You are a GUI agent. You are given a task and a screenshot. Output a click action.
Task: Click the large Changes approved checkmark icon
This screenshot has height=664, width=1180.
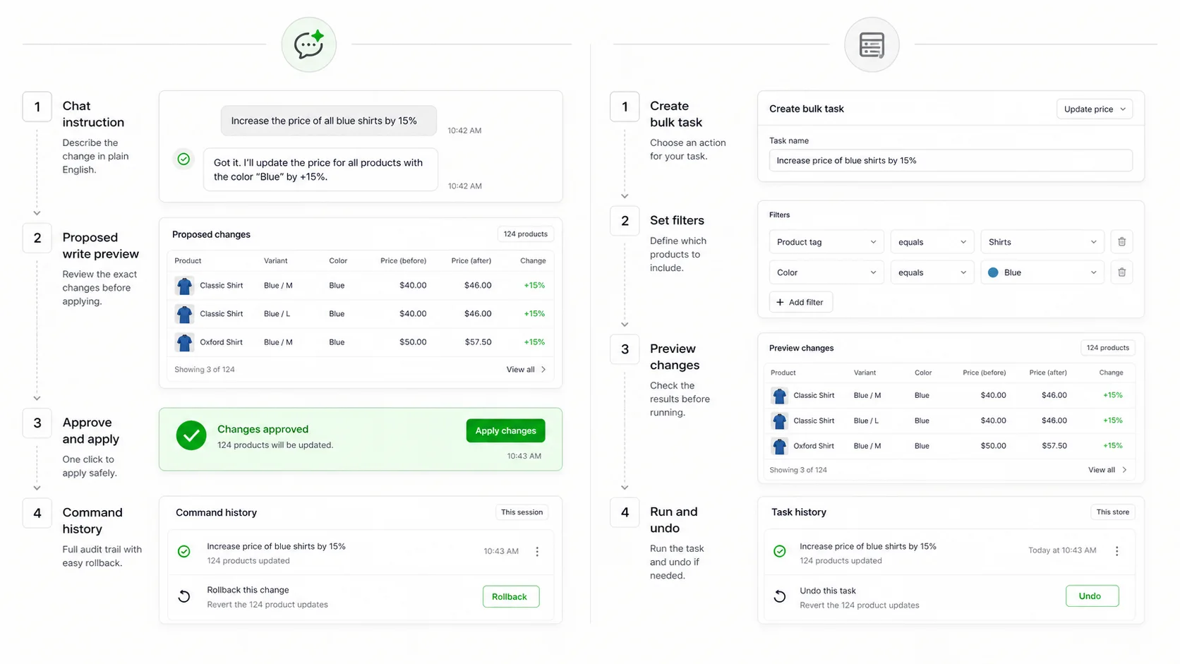coord(191,436)
